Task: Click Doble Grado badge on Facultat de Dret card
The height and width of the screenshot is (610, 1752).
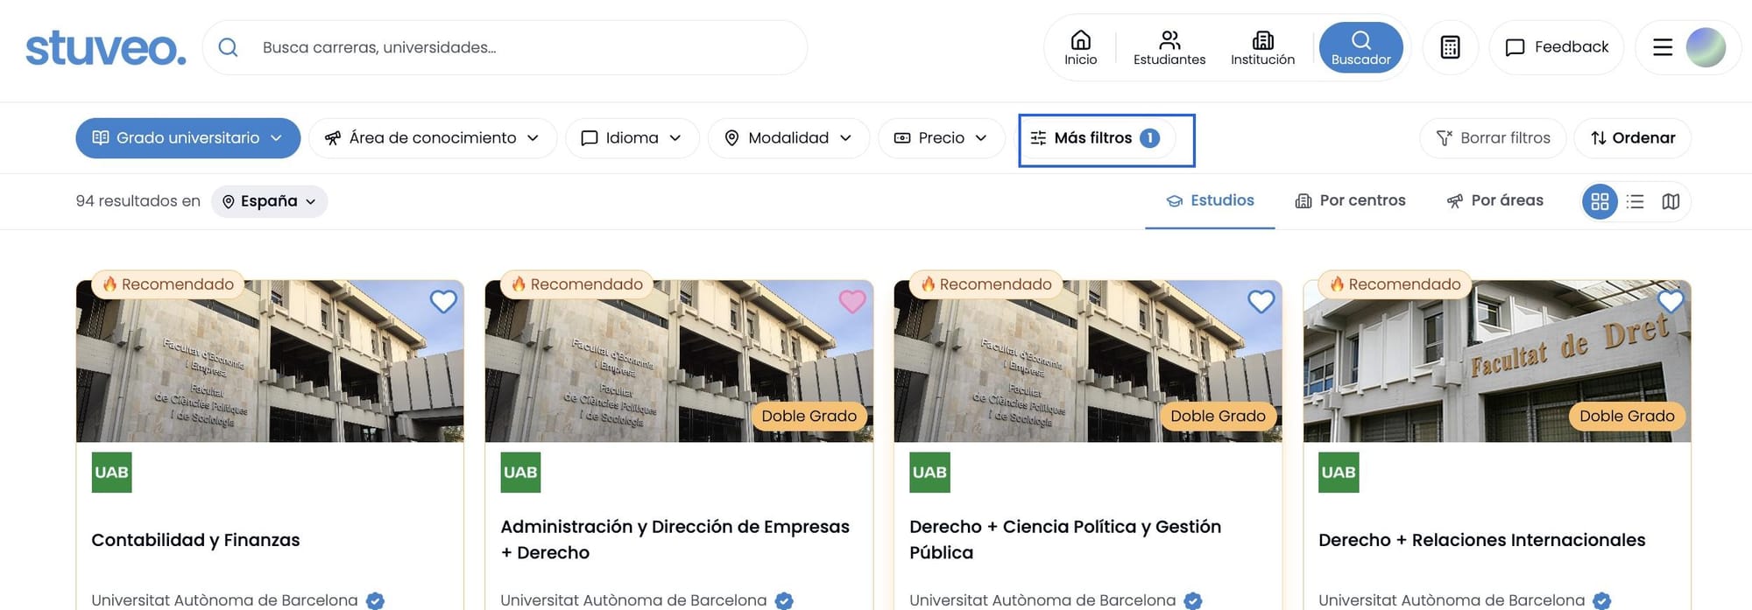Action: pyautogui.click(x=1627, y=417)
